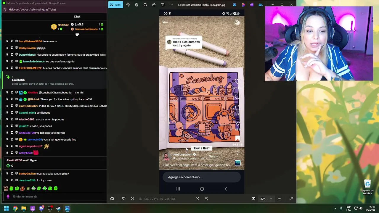
Task: Tap the Android home button
Action: 202,189
